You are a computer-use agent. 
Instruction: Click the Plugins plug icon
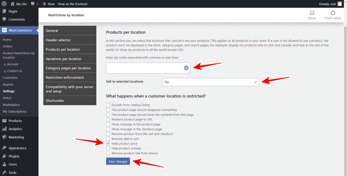(x=4, y=156)
